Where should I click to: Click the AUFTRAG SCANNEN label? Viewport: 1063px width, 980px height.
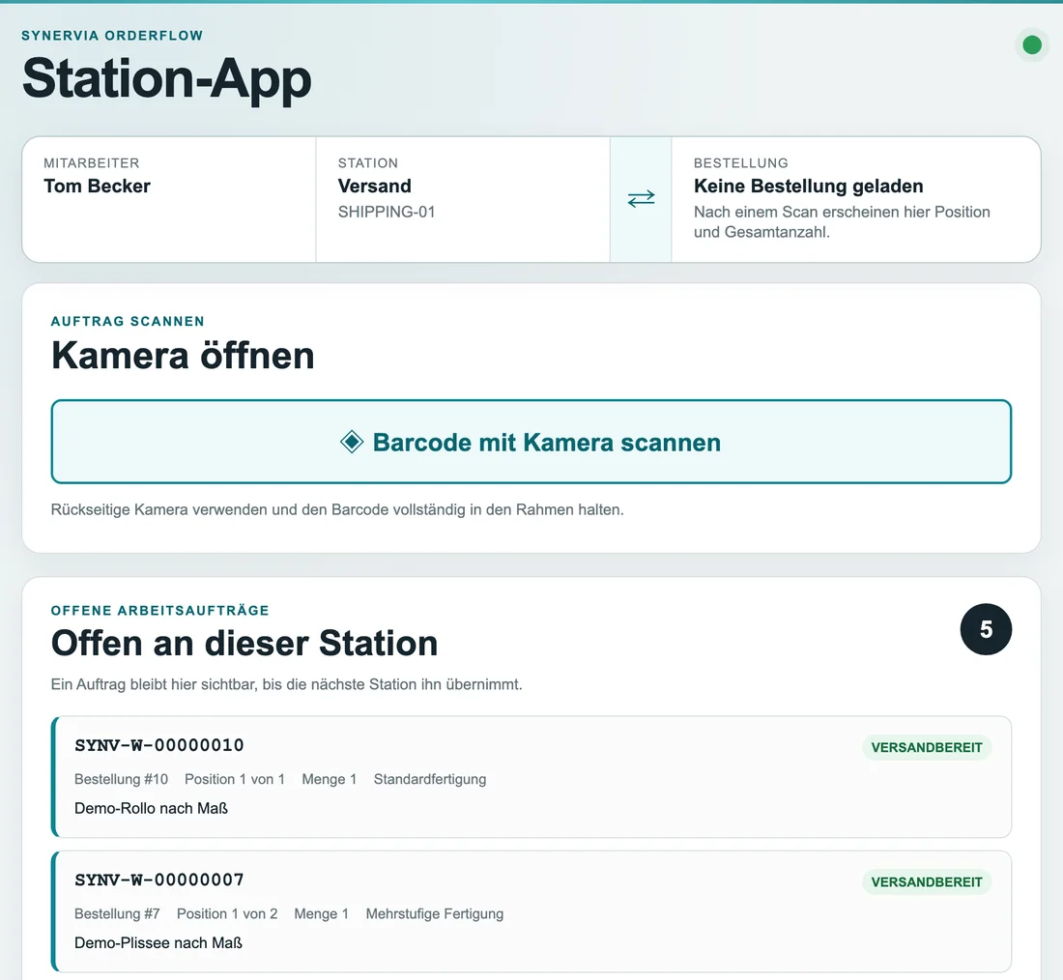(128, 322)
